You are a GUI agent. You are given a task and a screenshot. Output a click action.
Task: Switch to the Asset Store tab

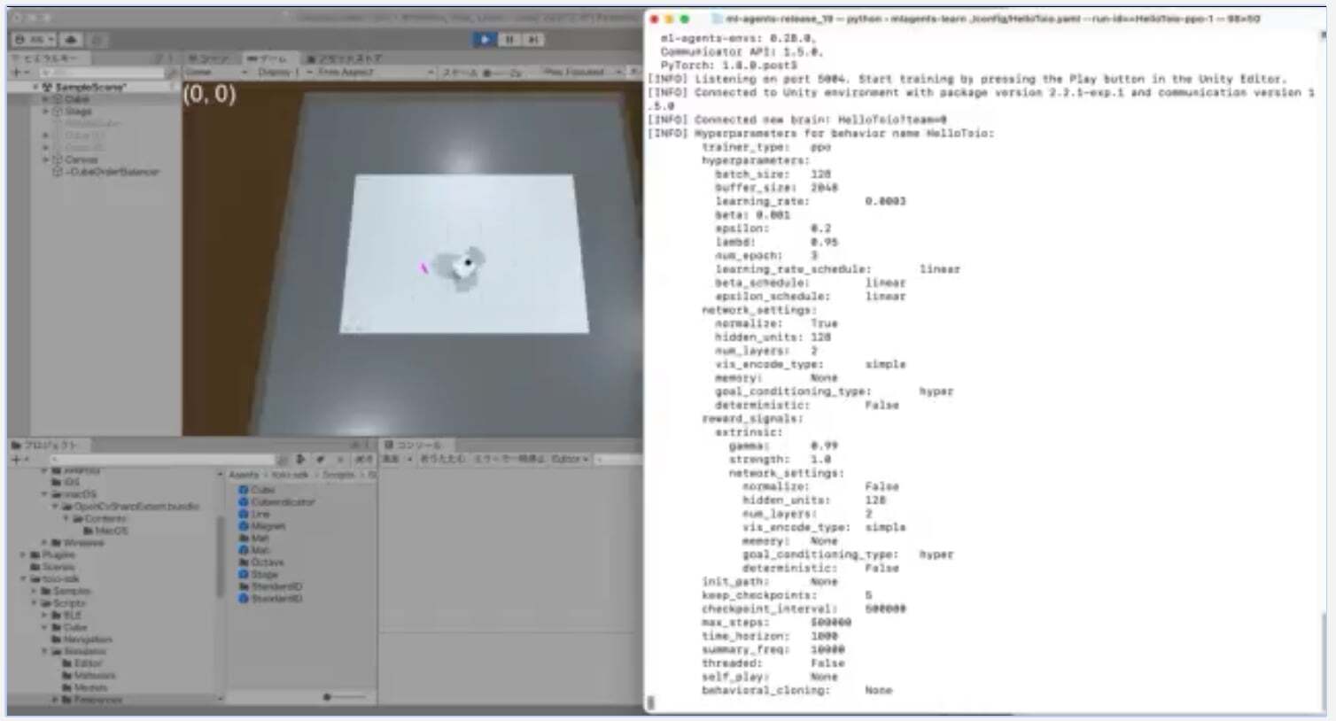pos(343,58)
